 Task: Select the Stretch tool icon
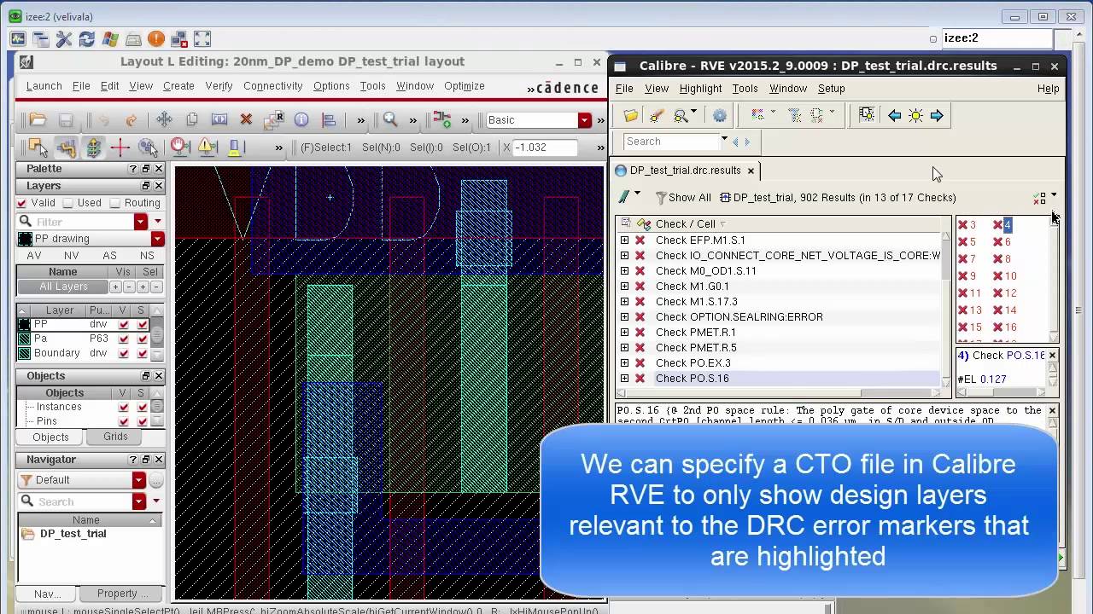click(x=219, y=120)
